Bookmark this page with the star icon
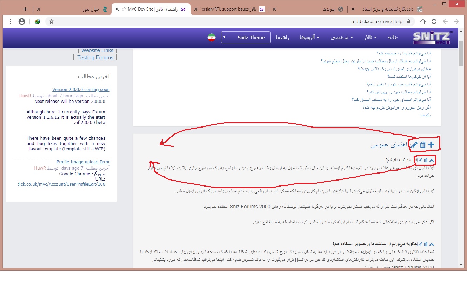This screenshot has width=467, height=281. point(52,21)
